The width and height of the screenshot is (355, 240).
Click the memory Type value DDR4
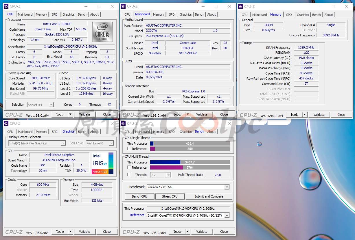269,25
